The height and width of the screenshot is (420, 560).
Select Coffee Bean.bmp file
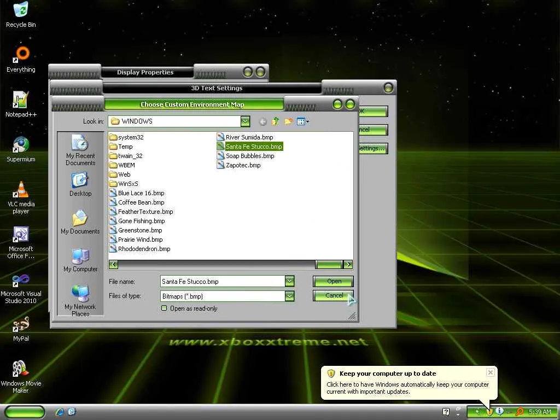pos(137,202)
